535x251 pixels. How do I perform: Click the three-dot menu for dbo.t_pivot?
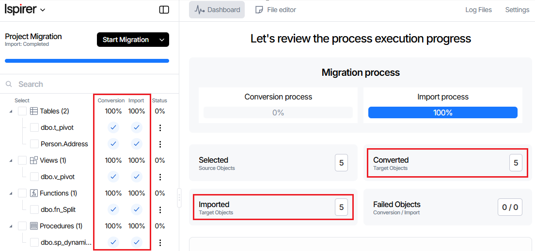click(x=160, y=128)
